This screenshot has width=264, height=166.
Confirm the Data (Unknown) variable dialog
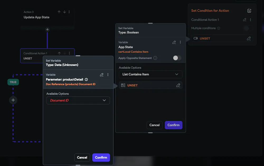coord(101,157)
